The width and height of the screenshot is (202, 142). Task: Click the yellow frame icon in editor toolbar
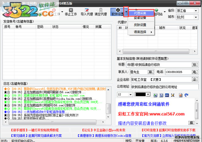[x=173, y=95]
